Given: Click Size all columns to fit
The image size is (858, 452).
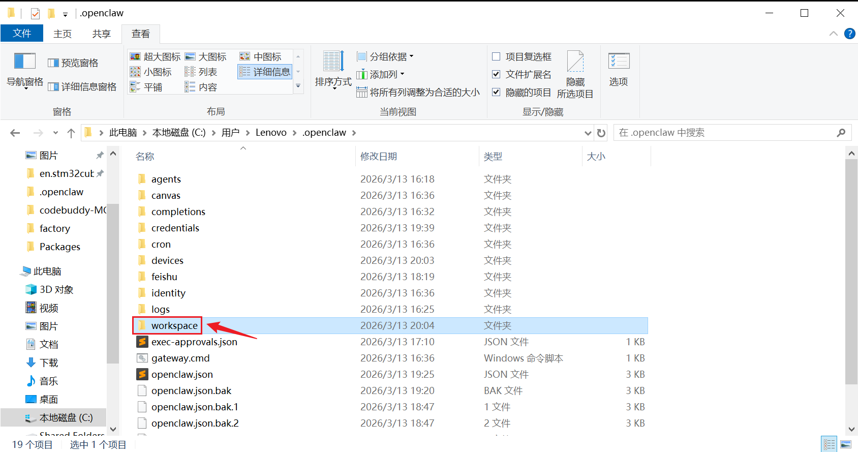Looking at the screenshot, I should [x=418, y=92].
